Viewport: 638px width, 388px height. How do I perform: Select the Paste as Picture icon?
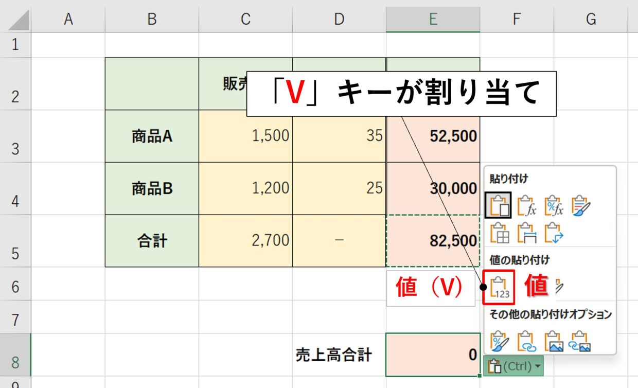pos(554,340)
